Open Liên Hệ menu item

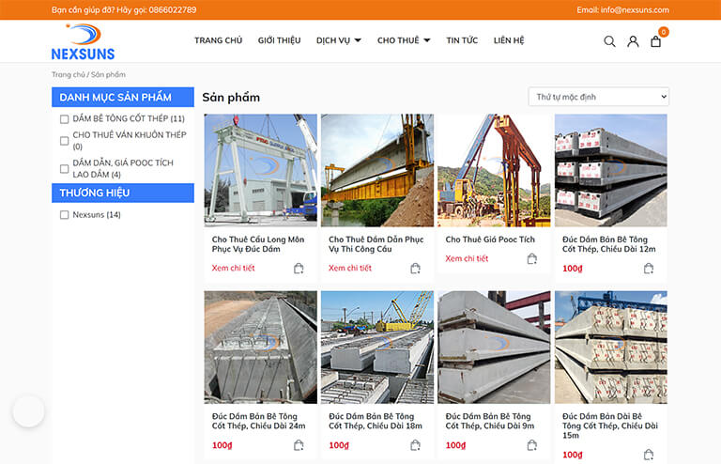pos(509,40)
